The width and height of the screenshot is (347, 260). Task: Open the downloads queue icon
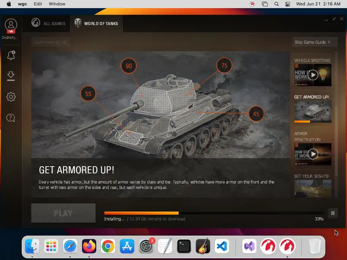tap(11, 76)
